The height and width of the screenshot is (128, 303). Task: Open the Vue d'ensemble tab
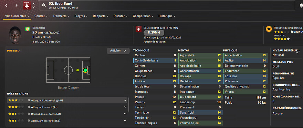17,16
